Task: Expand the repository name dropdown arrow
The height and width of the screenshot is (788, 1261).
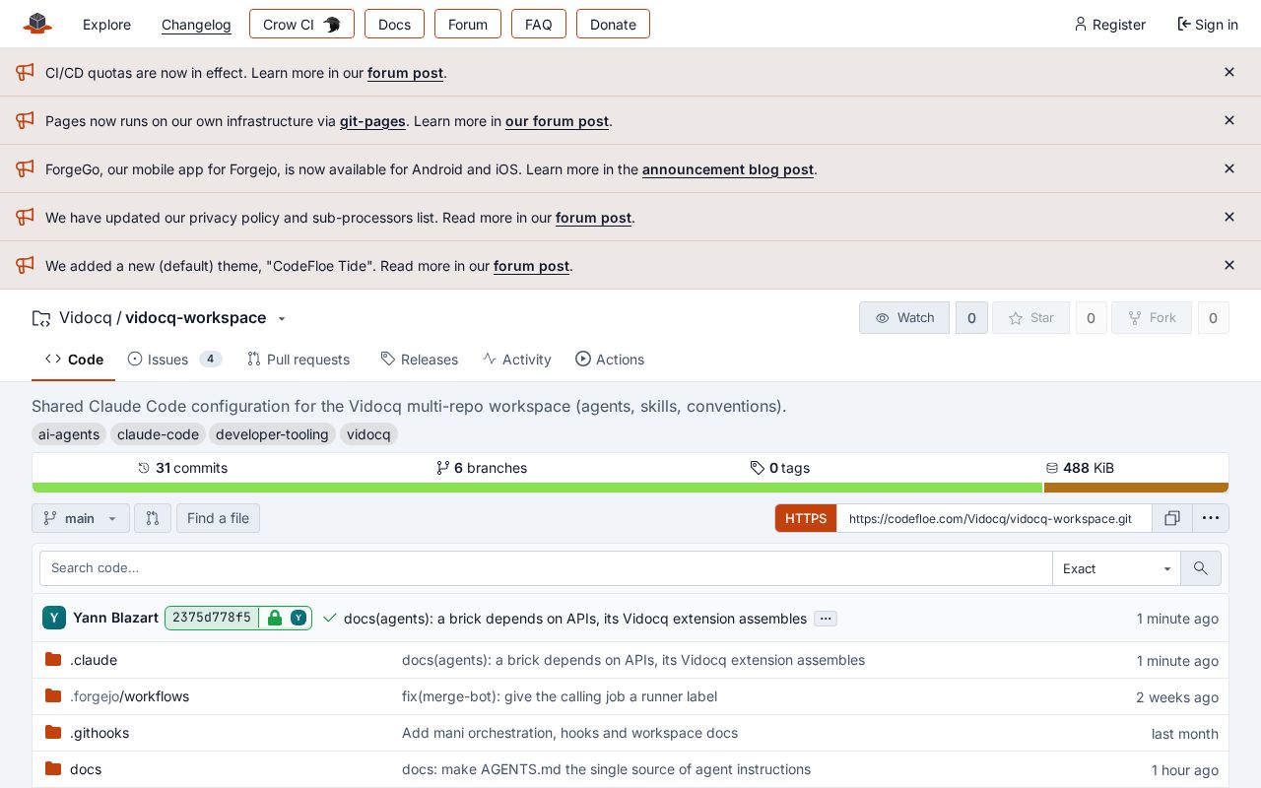Action: tap(282, 318)
